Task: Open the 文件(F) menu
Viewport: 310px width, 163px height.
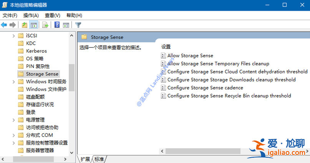Action: click(x=10, y=15)
